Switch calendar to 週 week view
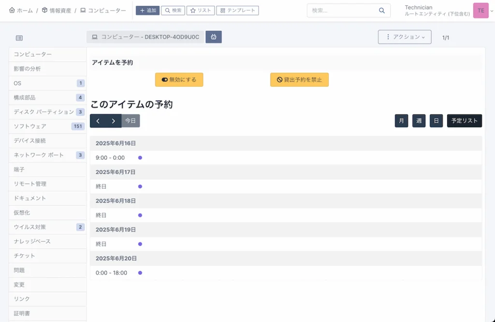This screenshot has height=322, width=495. tap(419, 121)
